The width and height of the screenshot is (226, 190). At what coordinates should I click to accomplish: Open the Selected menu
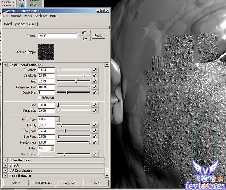[x=16, y=16]
